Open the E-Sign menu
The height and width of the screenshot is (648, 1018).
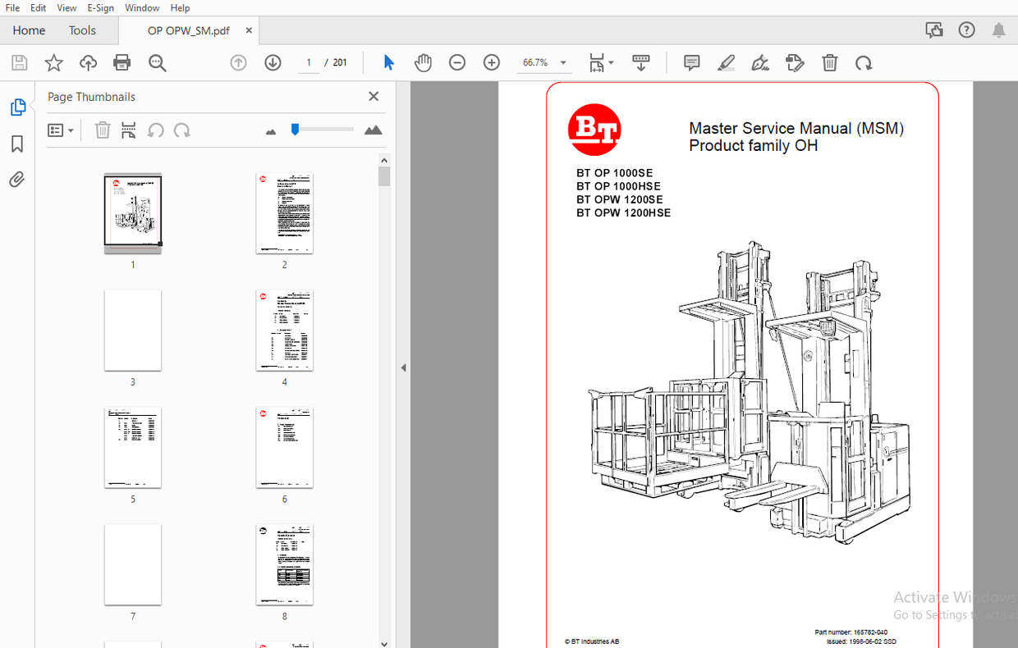coord(100,7)
